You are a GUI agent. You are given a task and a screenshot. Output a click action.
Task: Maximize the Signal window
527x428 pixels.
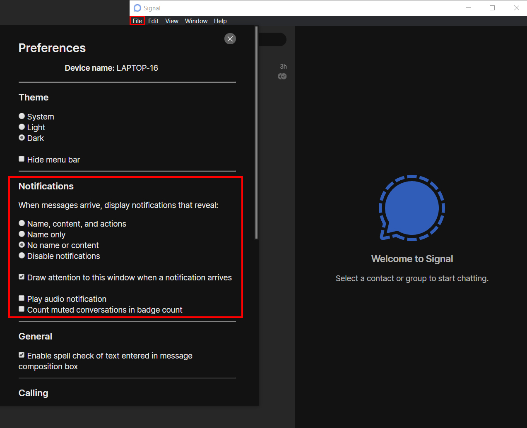[x=492, y=8]
